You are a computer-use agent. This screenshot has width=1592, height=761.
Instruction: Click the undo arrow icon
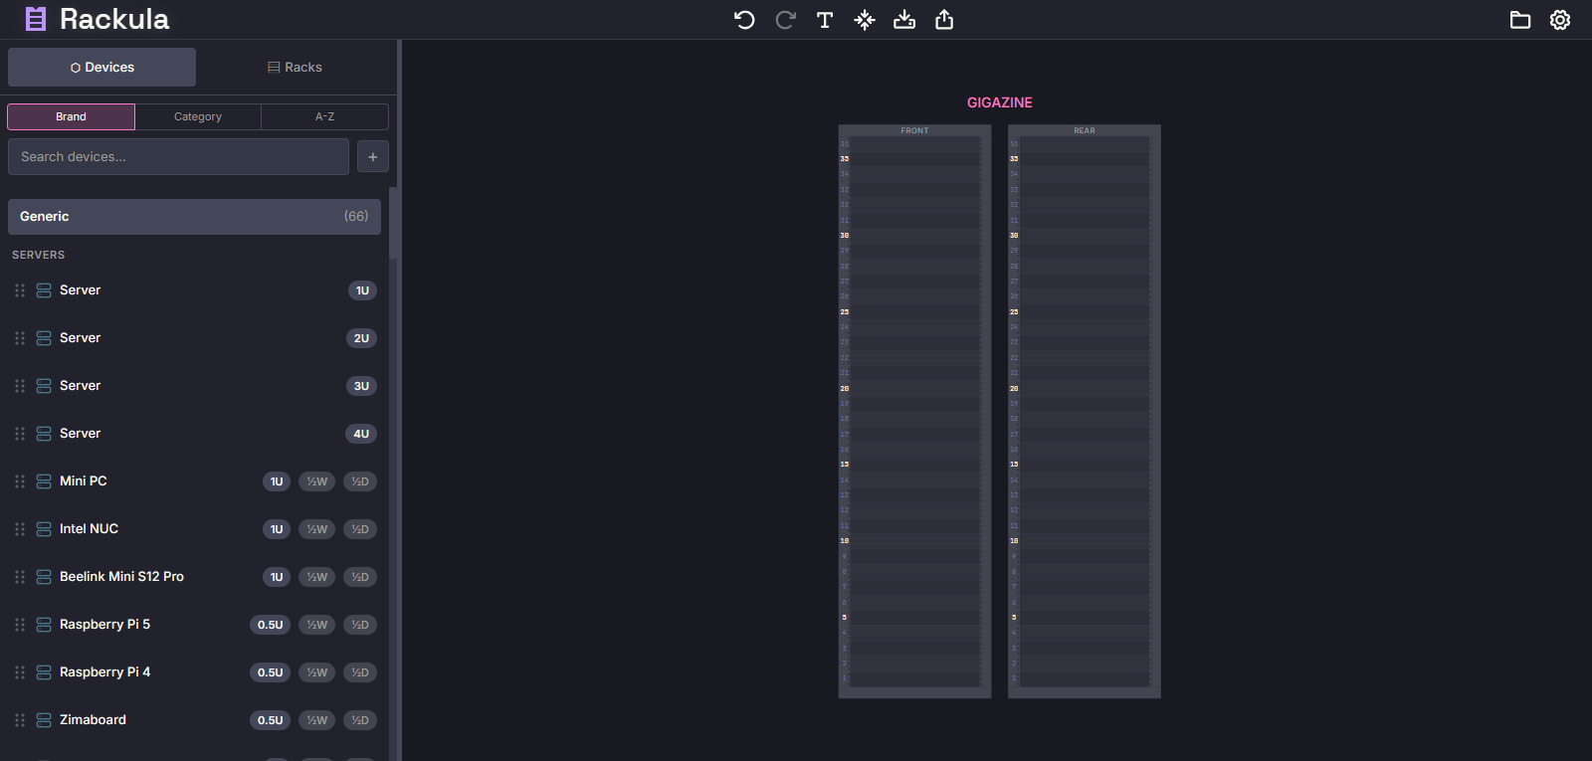(x=744, y=20)
